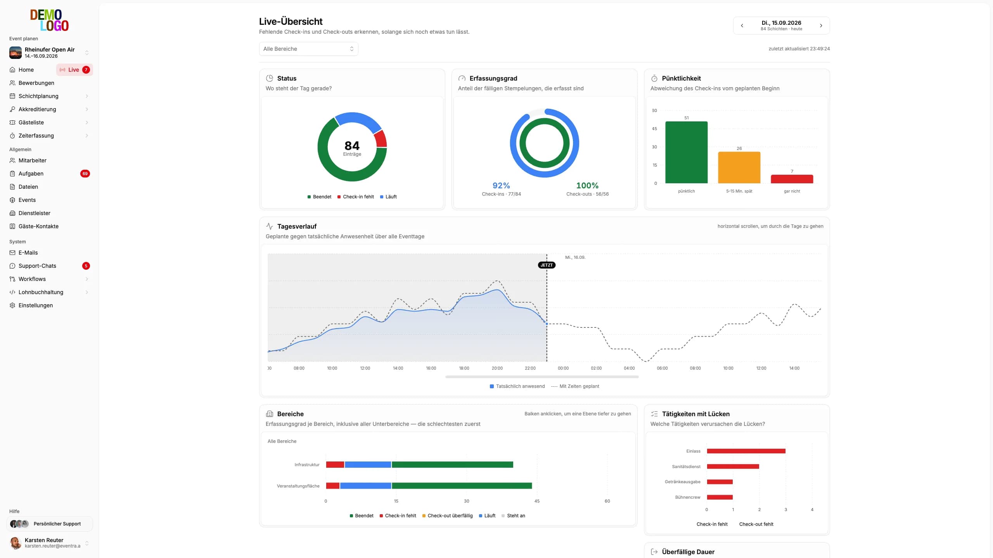Click the Dateien file icon
The image size is (993, 558).
[x=12, y=187]
